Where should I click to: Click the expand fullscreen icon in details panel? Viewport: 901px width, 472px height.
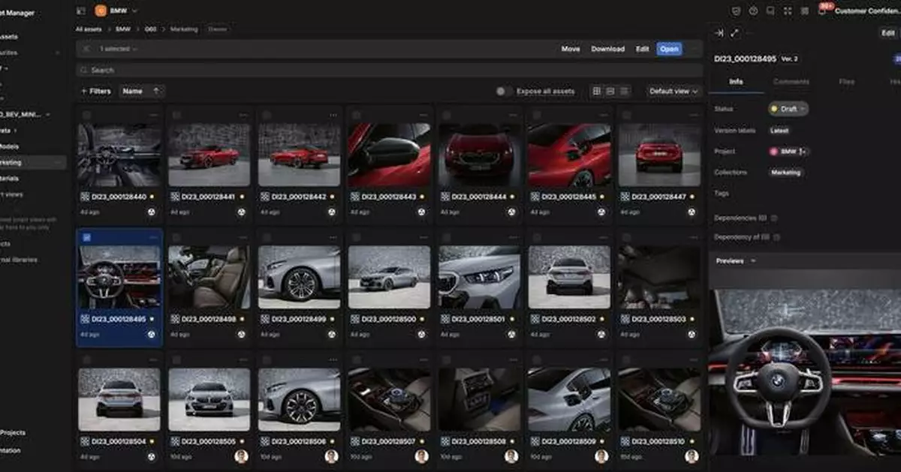734,33
